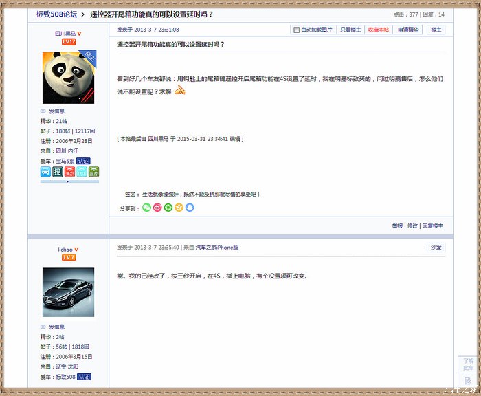The width and height of the screenshot is (481, 396).
Task: Share post via yellow QZone star icon
Action: 179,208
